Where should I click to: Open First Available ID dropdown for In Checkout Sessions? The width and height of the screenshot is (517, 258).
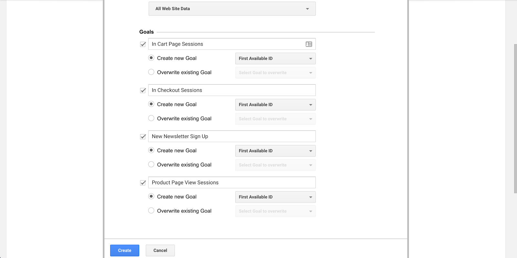(x=275, y=105)
